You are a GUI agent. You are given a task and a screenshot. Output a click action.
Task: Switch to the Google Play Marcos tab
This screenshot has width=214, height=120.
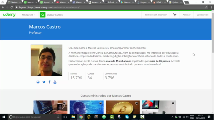coord(127,2)
